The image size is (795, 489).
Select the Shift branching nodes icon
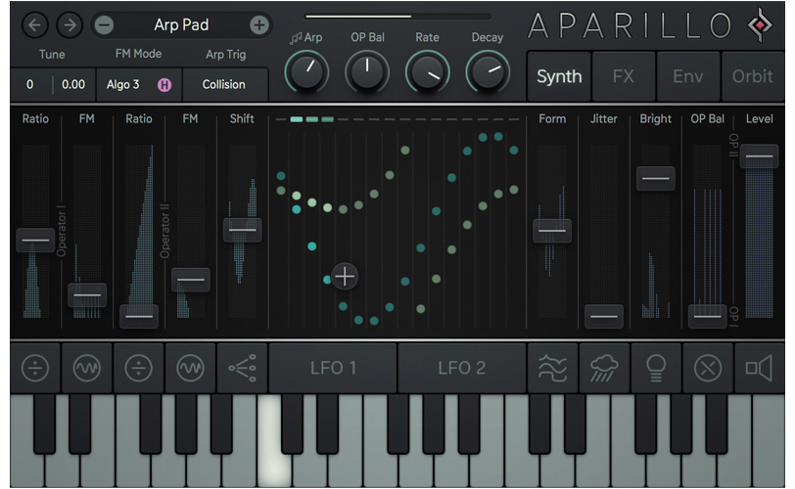click(x=243, y=368)
